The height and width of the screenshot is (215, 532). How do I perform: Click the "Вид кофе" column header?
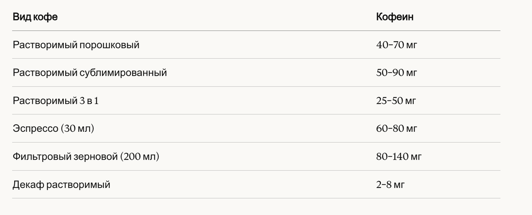(x=35, y=17)
